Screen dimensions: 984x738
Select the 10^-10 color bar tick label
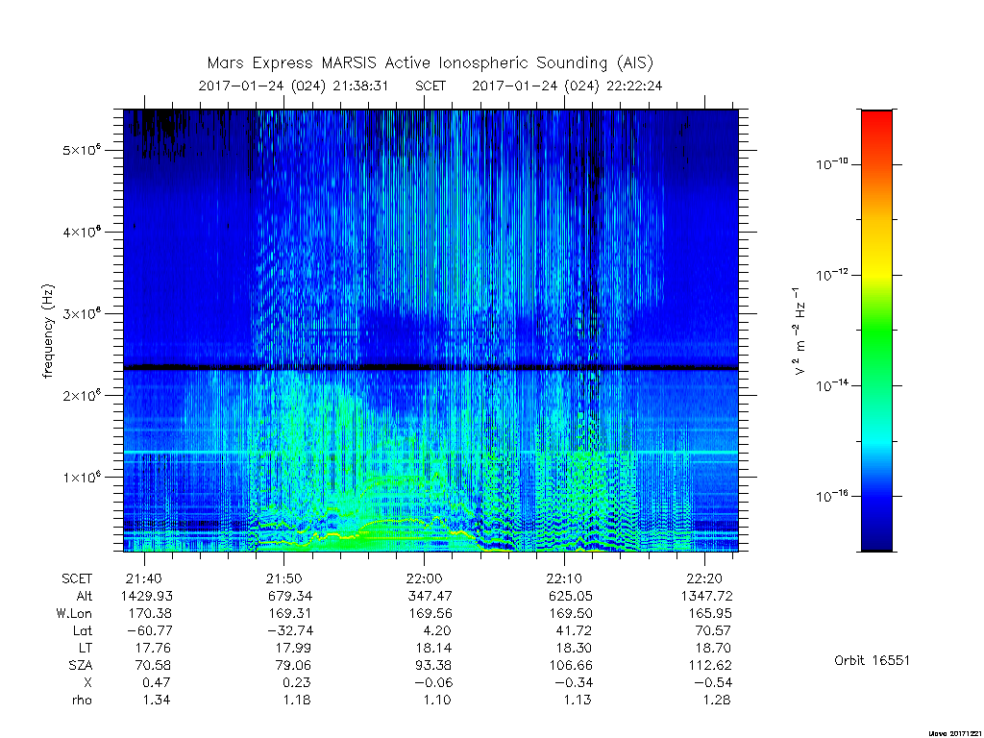point(832,164)
